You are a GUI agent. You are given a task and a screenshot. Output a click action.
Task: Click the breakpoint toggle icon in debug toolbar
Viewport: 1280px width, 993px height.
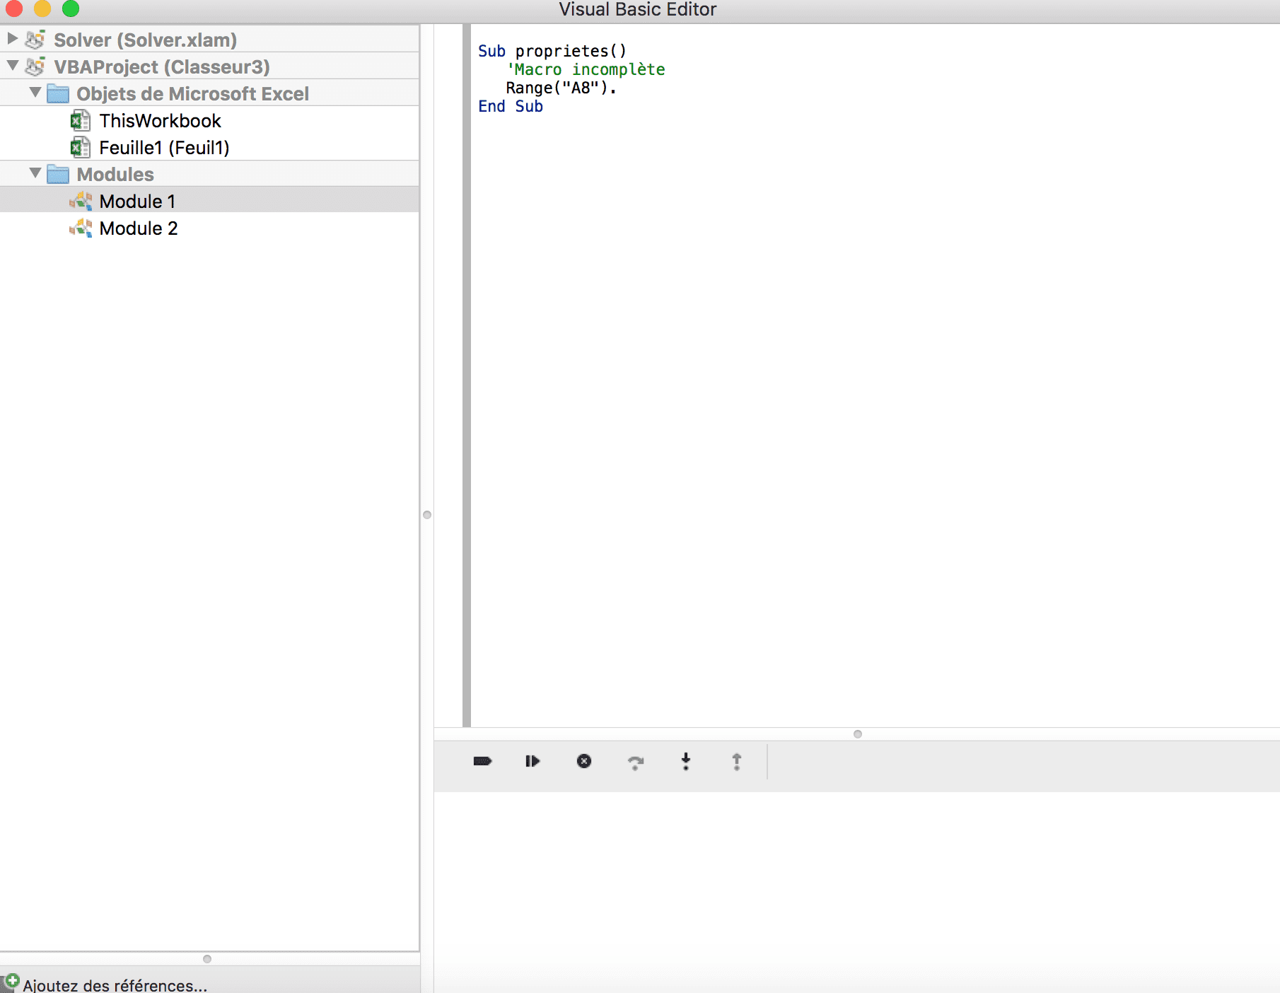point(482,761)
